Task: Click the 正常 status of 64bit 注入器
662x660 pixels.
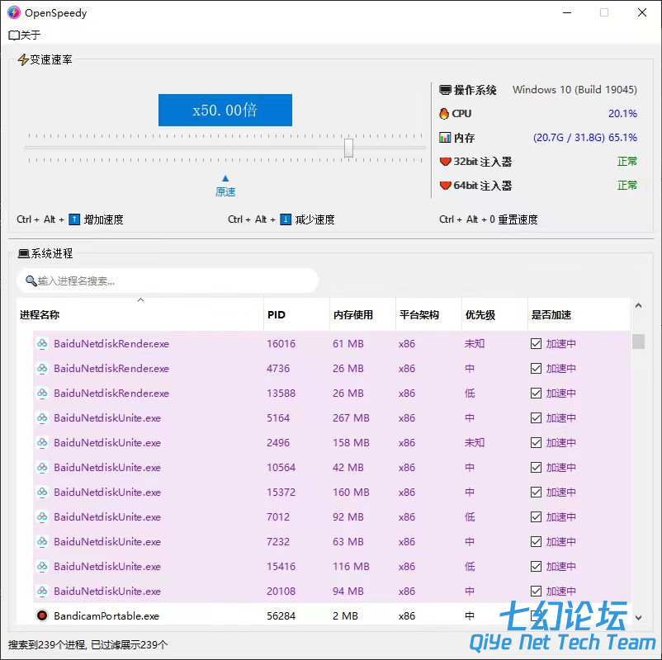Action: 627,186
